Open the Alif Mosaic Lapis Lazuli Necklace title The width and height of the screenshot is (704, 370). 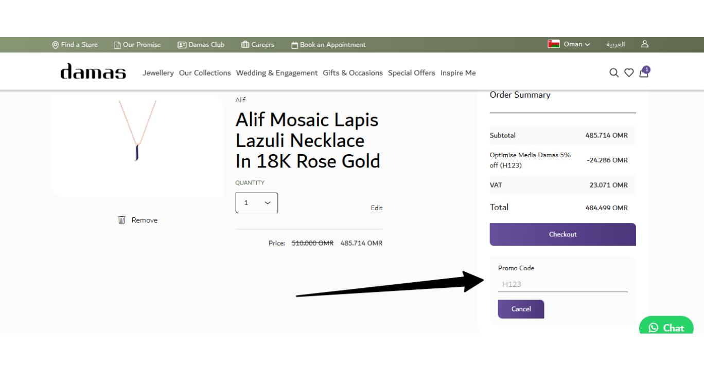point(308,140)
